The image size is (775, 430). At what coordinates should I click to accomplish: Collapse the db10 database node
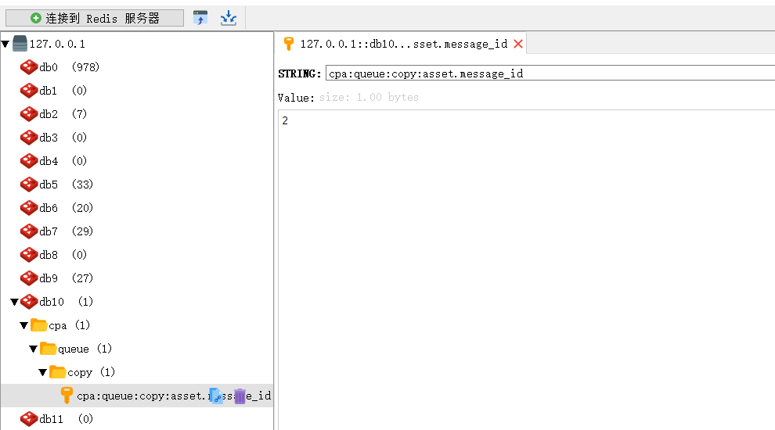click(x=14, y=302)
